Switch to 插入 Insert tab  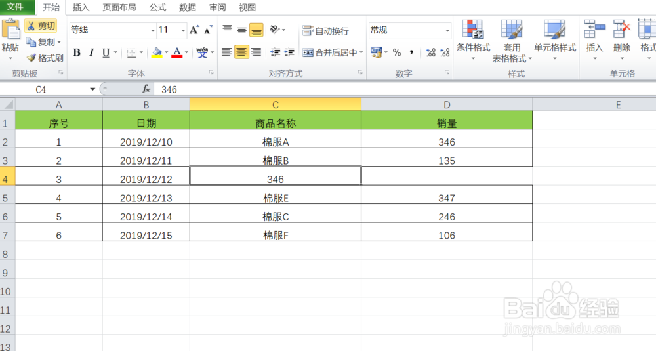(81, 7)
